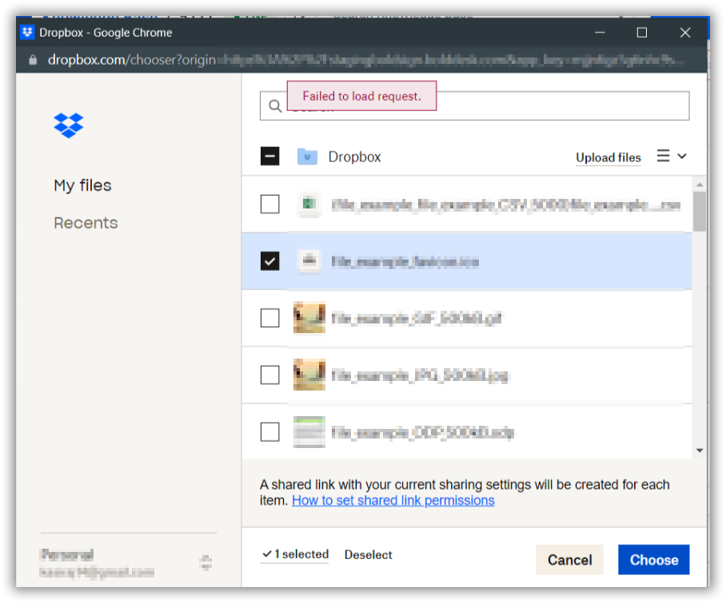Click the Dropbox logo in the sidebar

coord(68,125)
